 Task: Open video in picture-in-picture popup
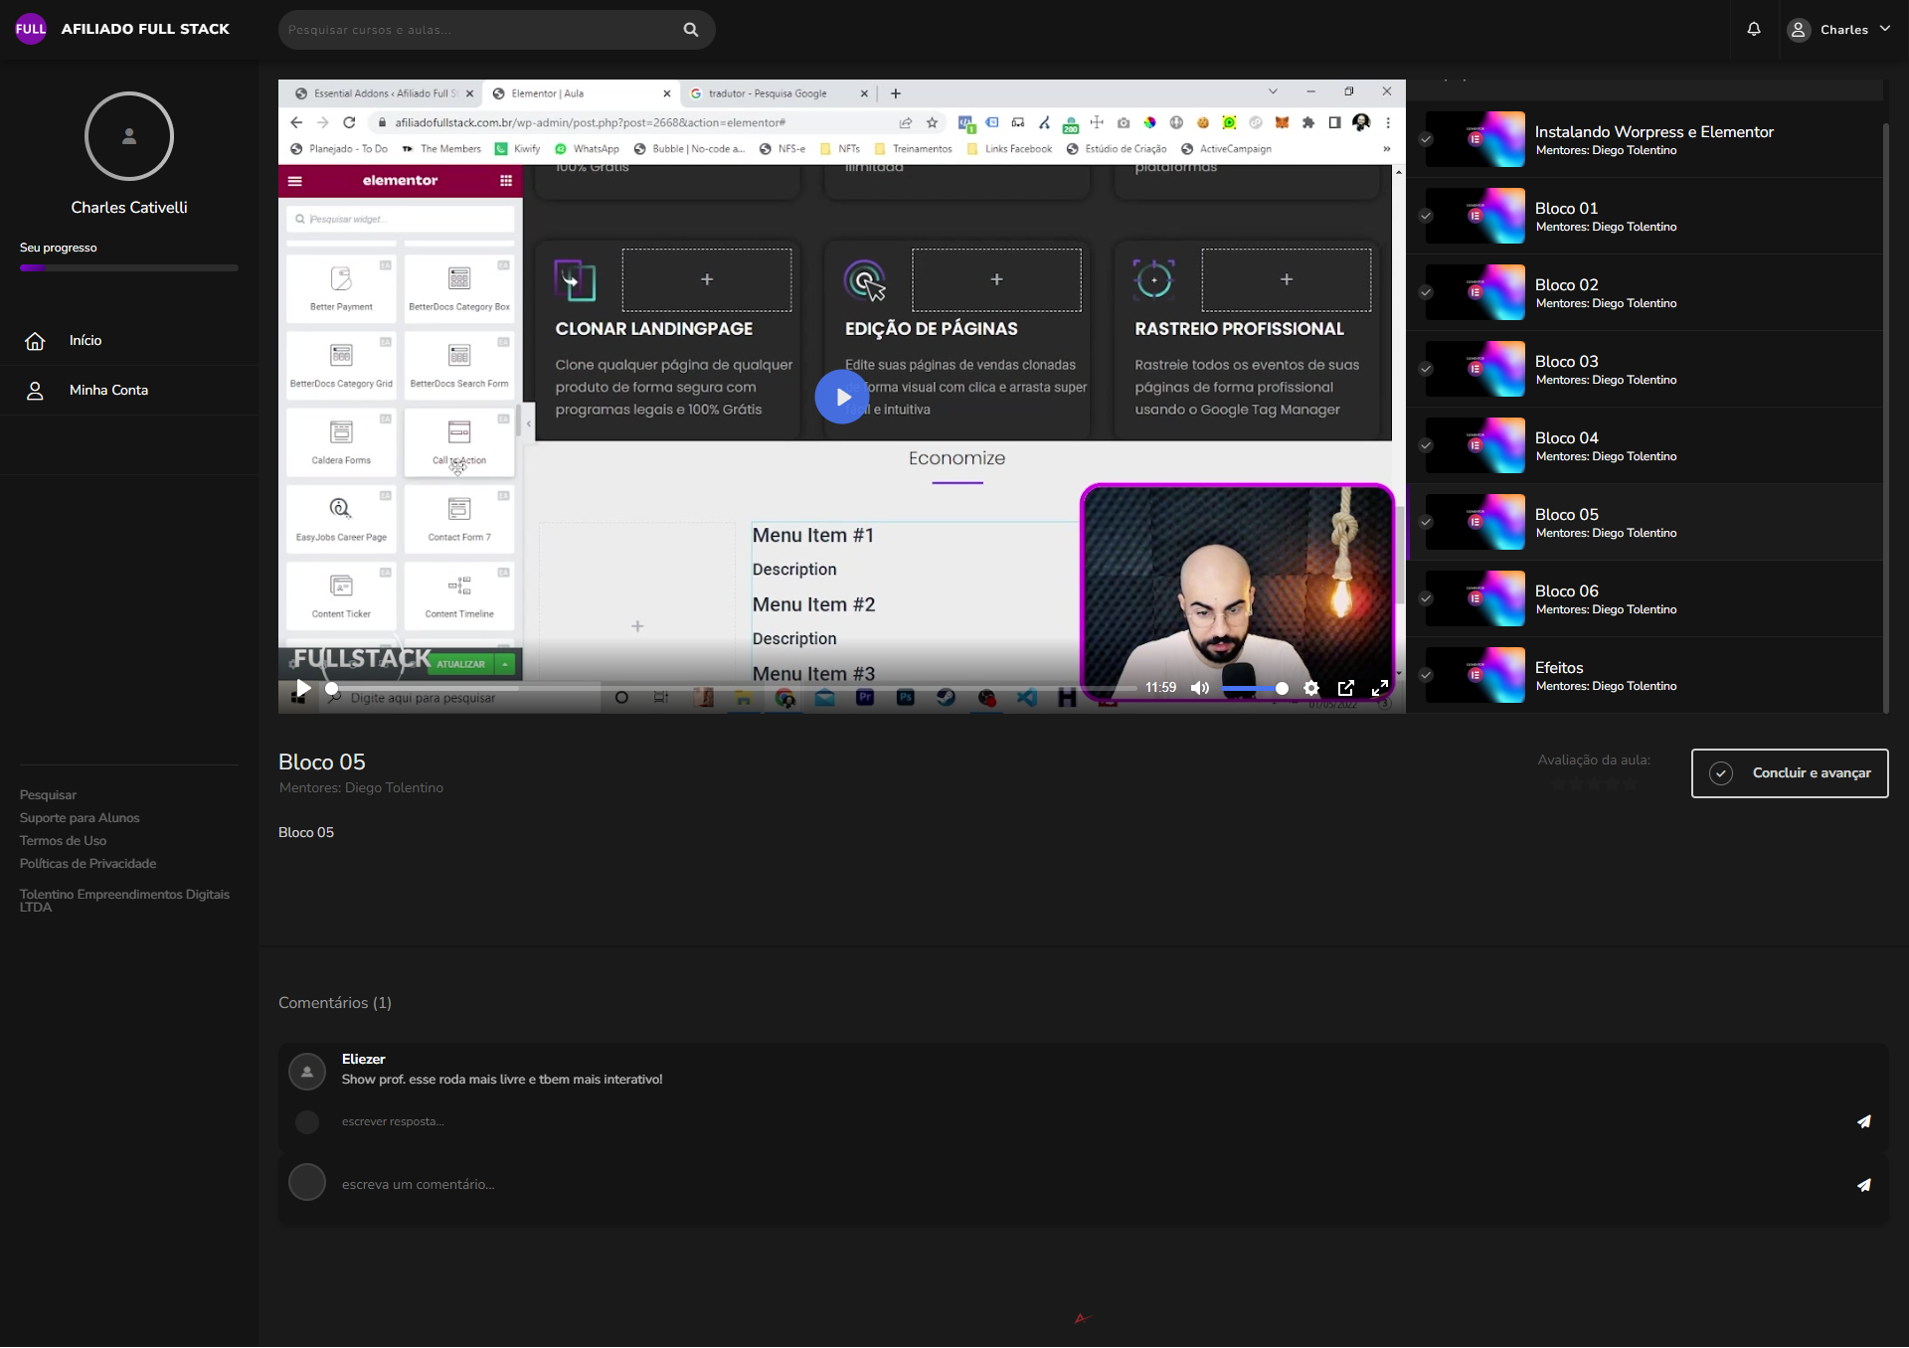[1346, 688]
